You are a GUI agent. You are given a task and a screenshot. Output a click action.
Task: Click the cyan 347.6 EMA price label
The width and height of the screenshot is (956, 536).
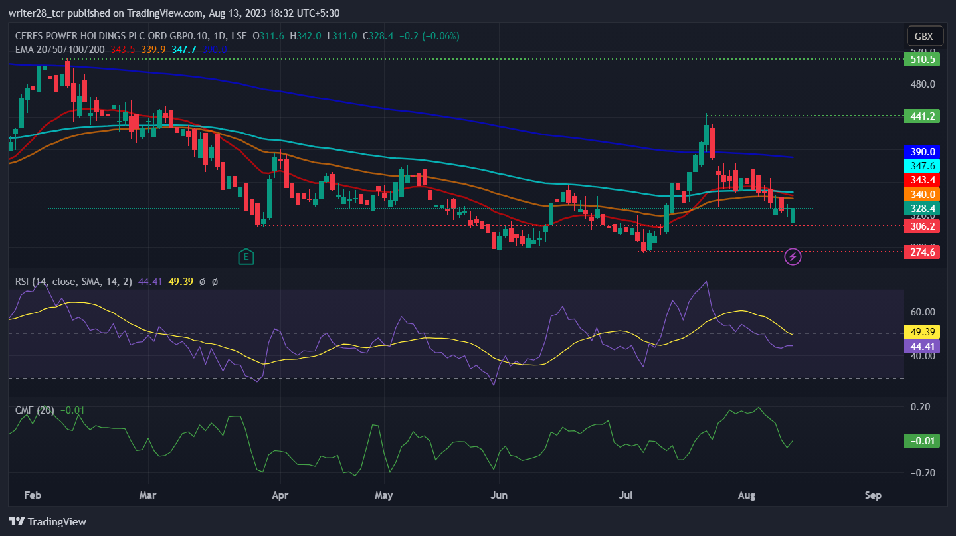coord(921,166)
